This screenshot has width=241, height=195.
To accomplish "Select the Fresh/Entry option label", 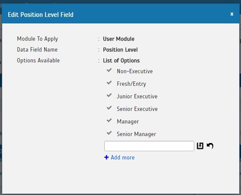I will coord(131,84).
